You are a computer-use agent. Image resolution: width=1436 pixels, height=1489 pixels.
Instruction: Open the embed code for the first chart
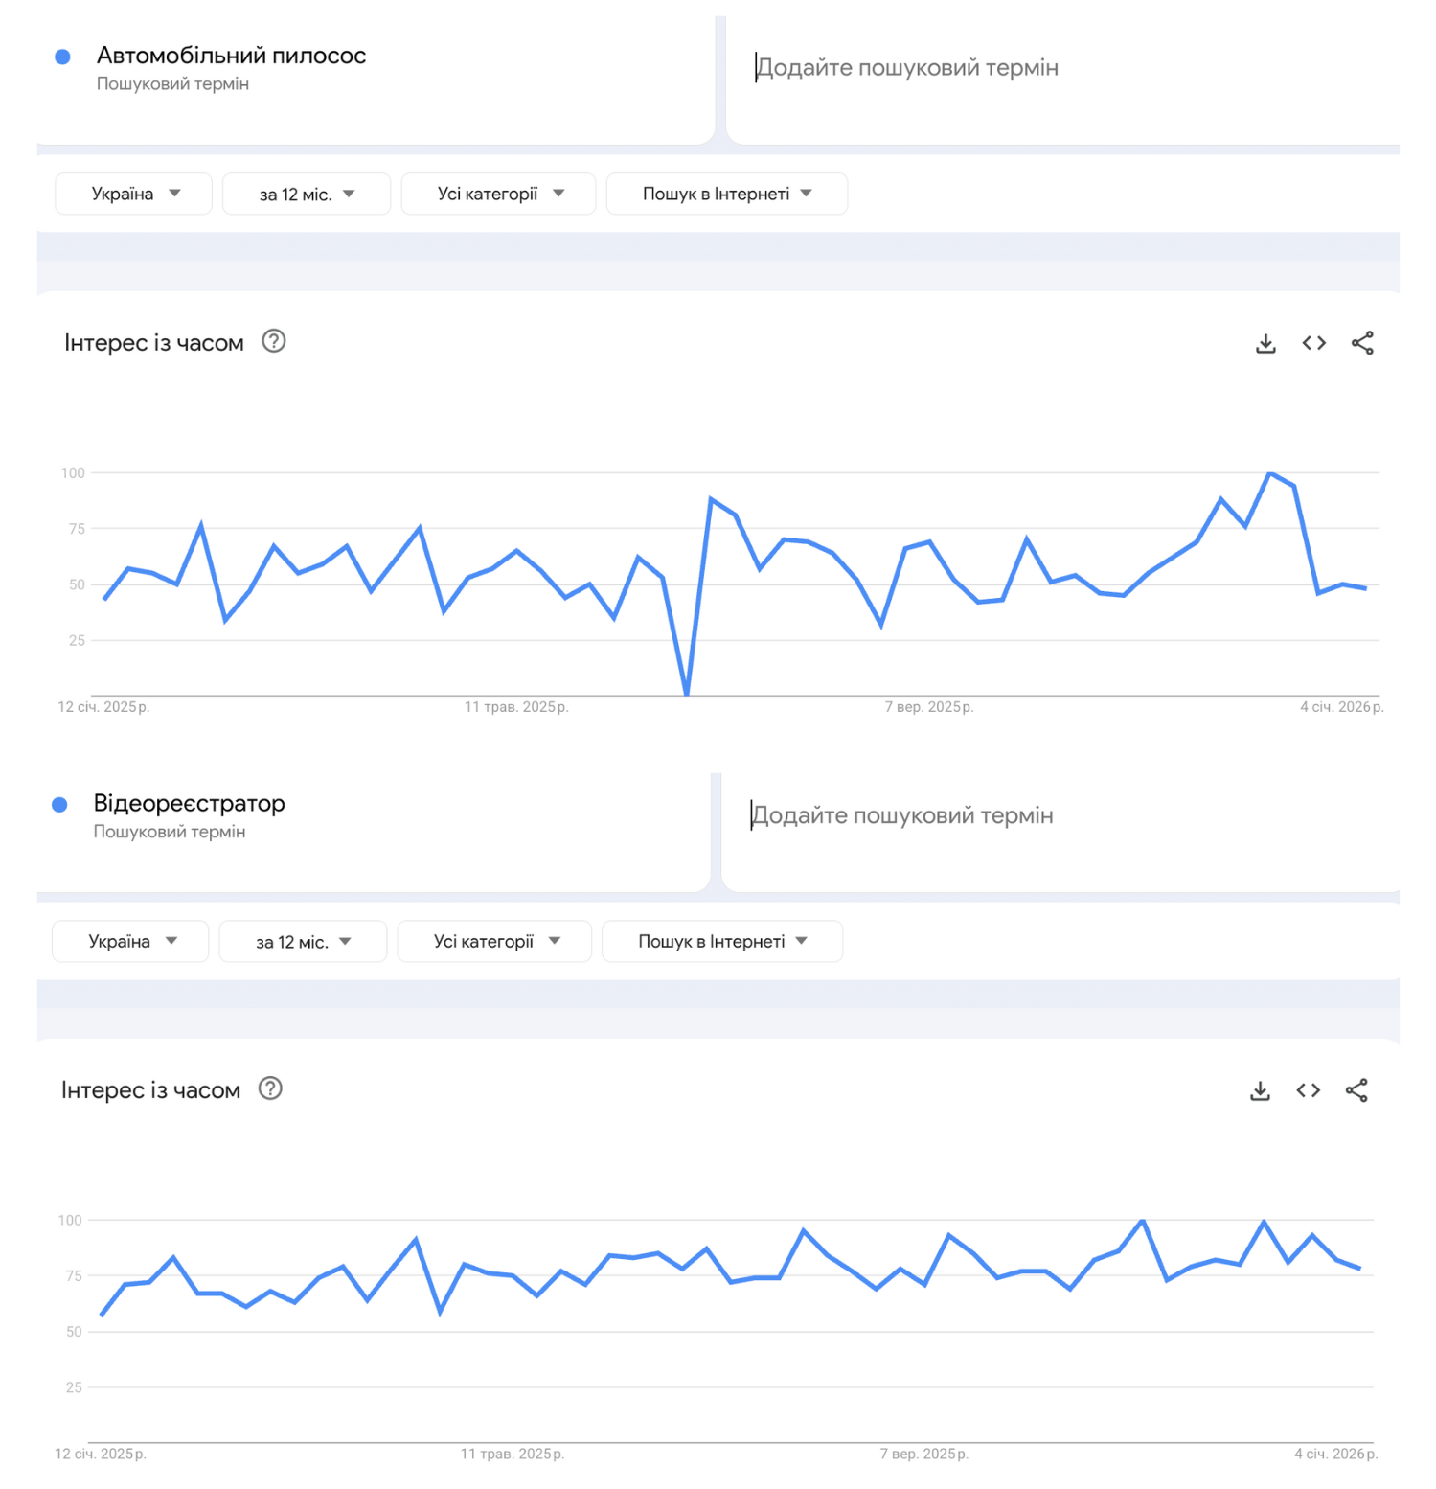[x=1313, y=342]
